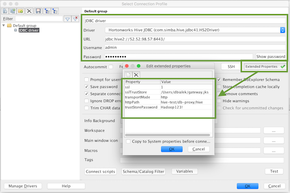Enable Copy to System properties checkbox

[128, 141]
